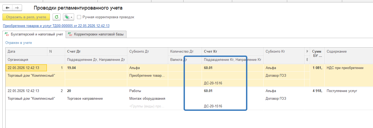373x128 pixels.
Task: Click Отразить в регл. учете button
Action: click(x=26, y=17)
